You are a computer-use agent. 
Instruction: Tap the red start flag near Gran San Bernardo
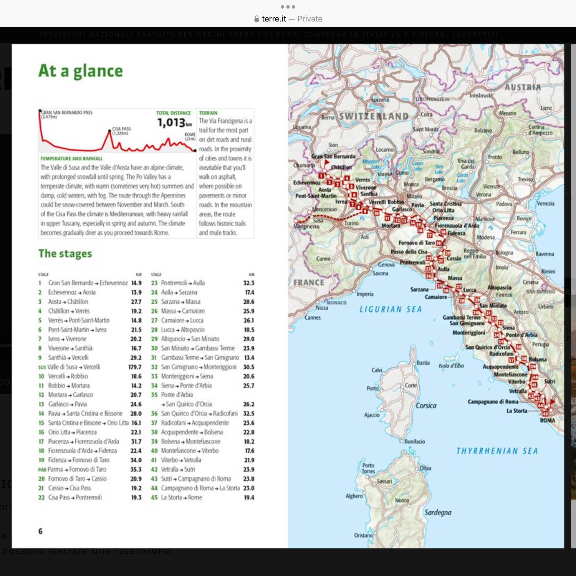click(x=326, y=163)
